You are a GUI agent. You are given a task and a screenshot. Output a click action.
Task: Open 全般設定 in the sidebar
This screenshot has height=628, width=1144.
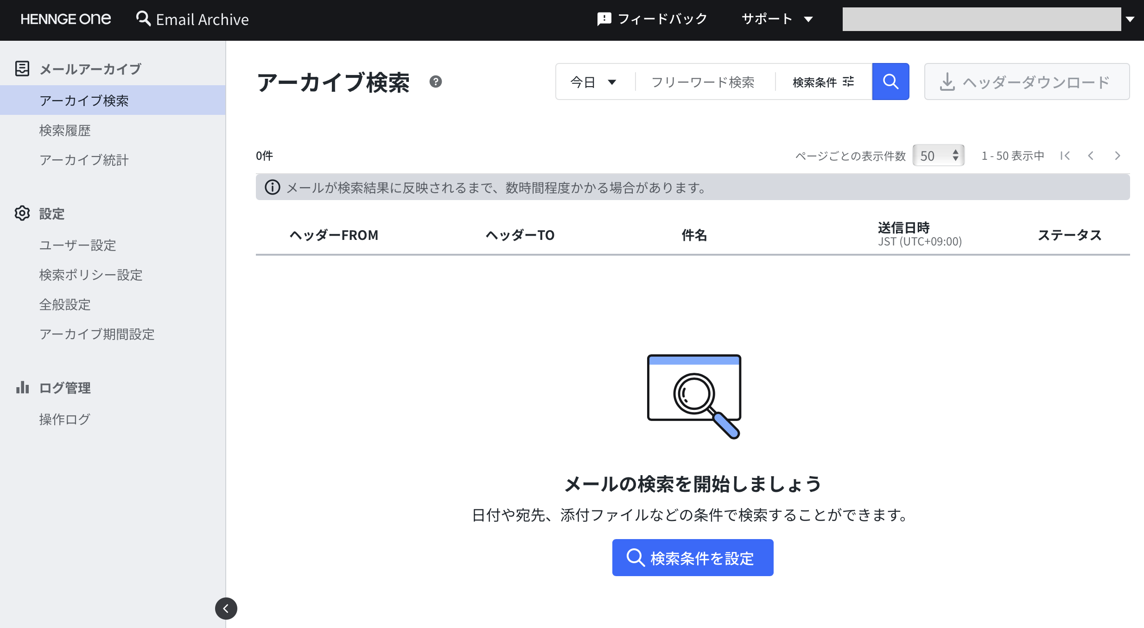point(65,304)
